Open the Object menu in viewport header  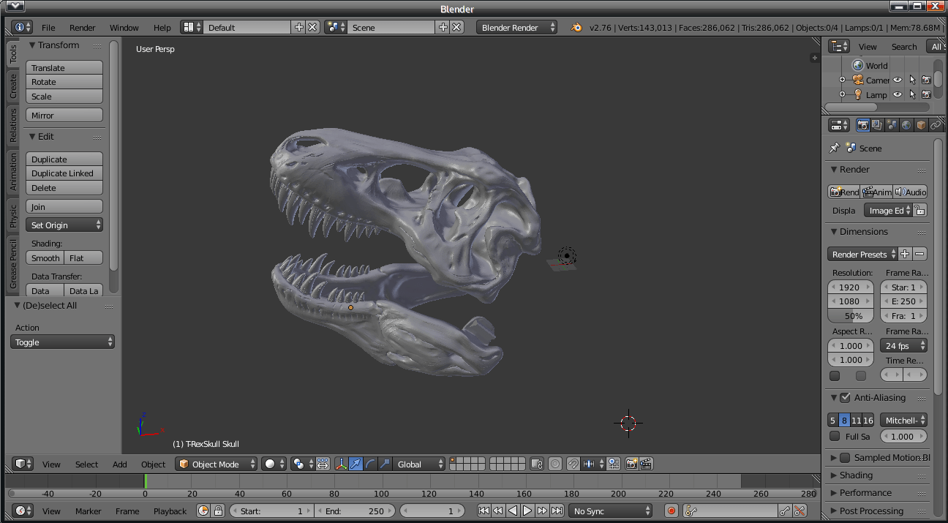click(153, 464)
